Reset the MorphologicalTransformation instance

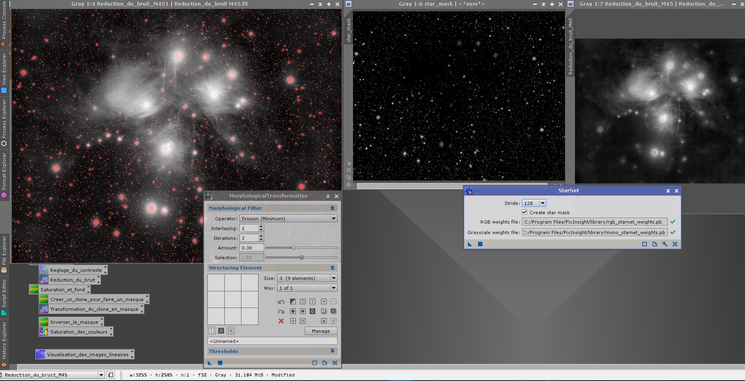point(335,363)
